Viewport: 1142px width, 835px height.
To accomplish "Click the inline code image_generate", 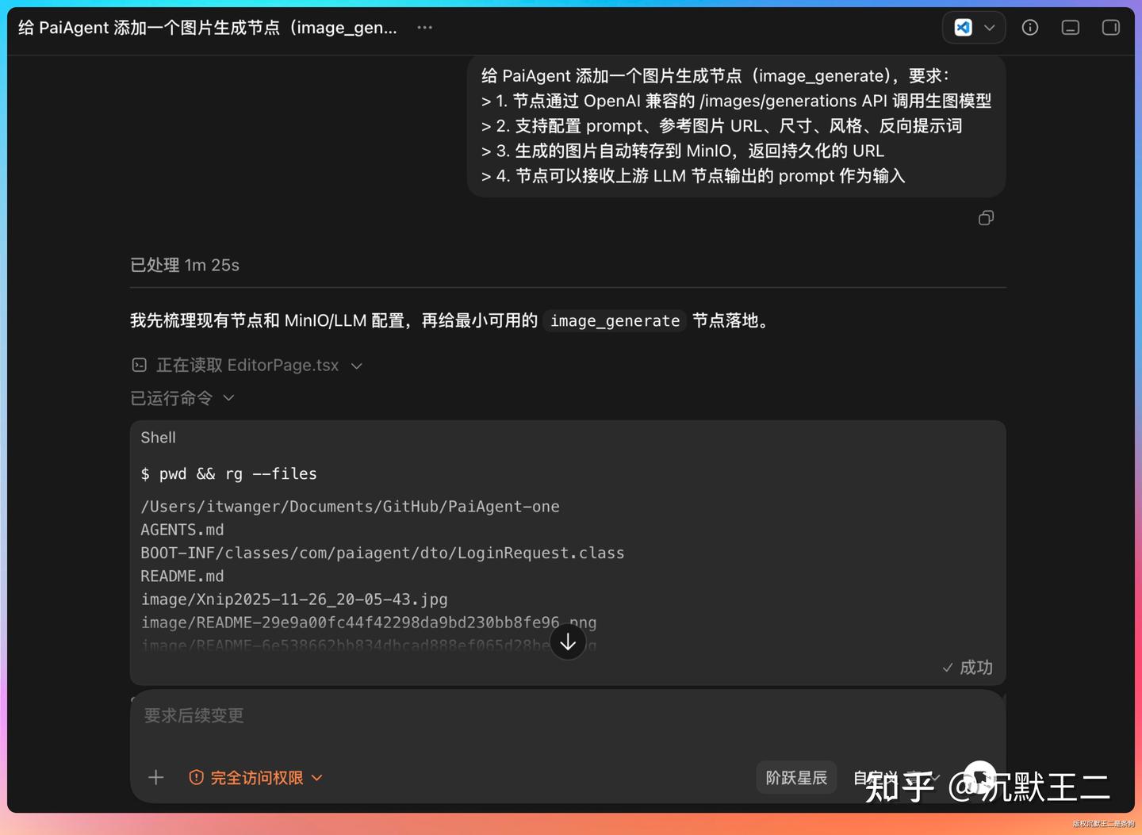I will [615, 321].
